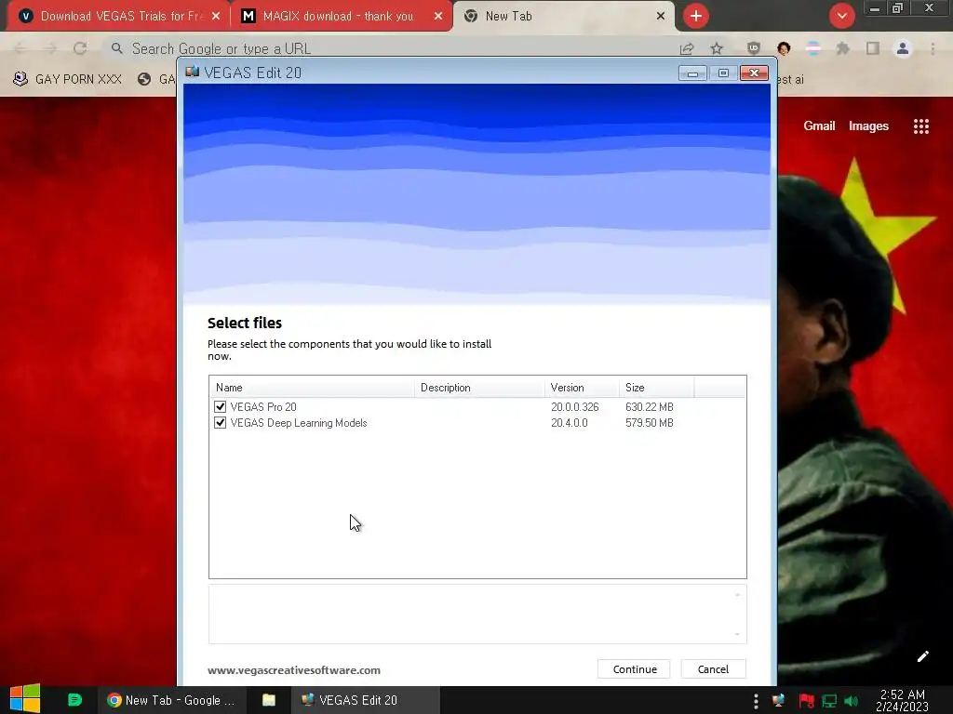The height and width of the screenshot is (714, 953).
Task: Click Continue to proceed with installation
Action: click(x=634, y=669)
